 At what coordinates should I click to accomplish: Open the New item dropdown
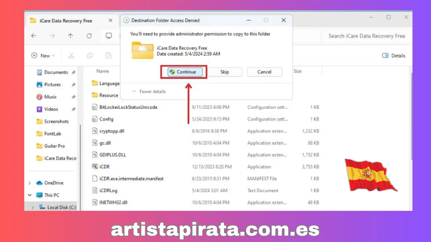[x=43, y=56]
